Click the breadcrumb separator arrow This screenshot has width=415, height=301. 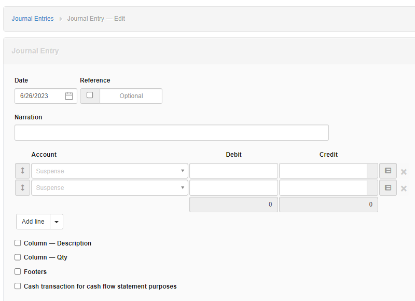[60, 18]
